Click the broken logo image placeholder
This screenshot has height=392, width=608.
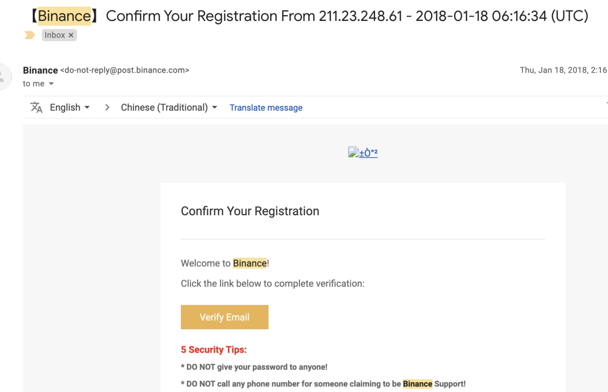click(363, 153)
